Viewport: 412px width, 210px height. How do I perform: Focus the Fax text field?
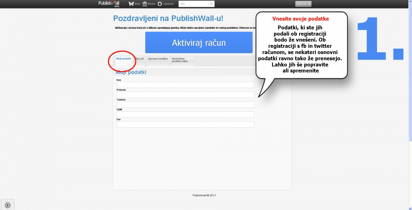185,124
